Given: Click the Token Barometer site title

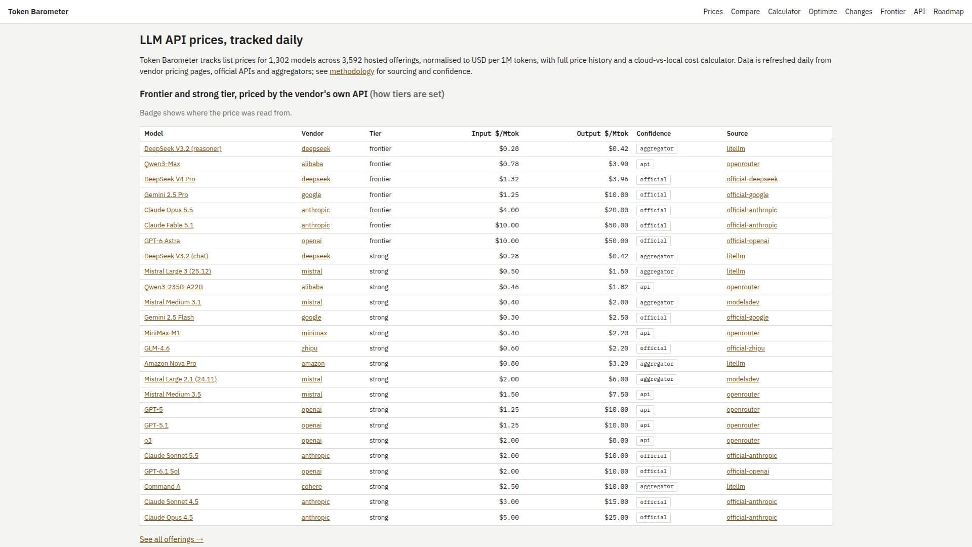Looking at the screenshot, I should click(38, 12).
